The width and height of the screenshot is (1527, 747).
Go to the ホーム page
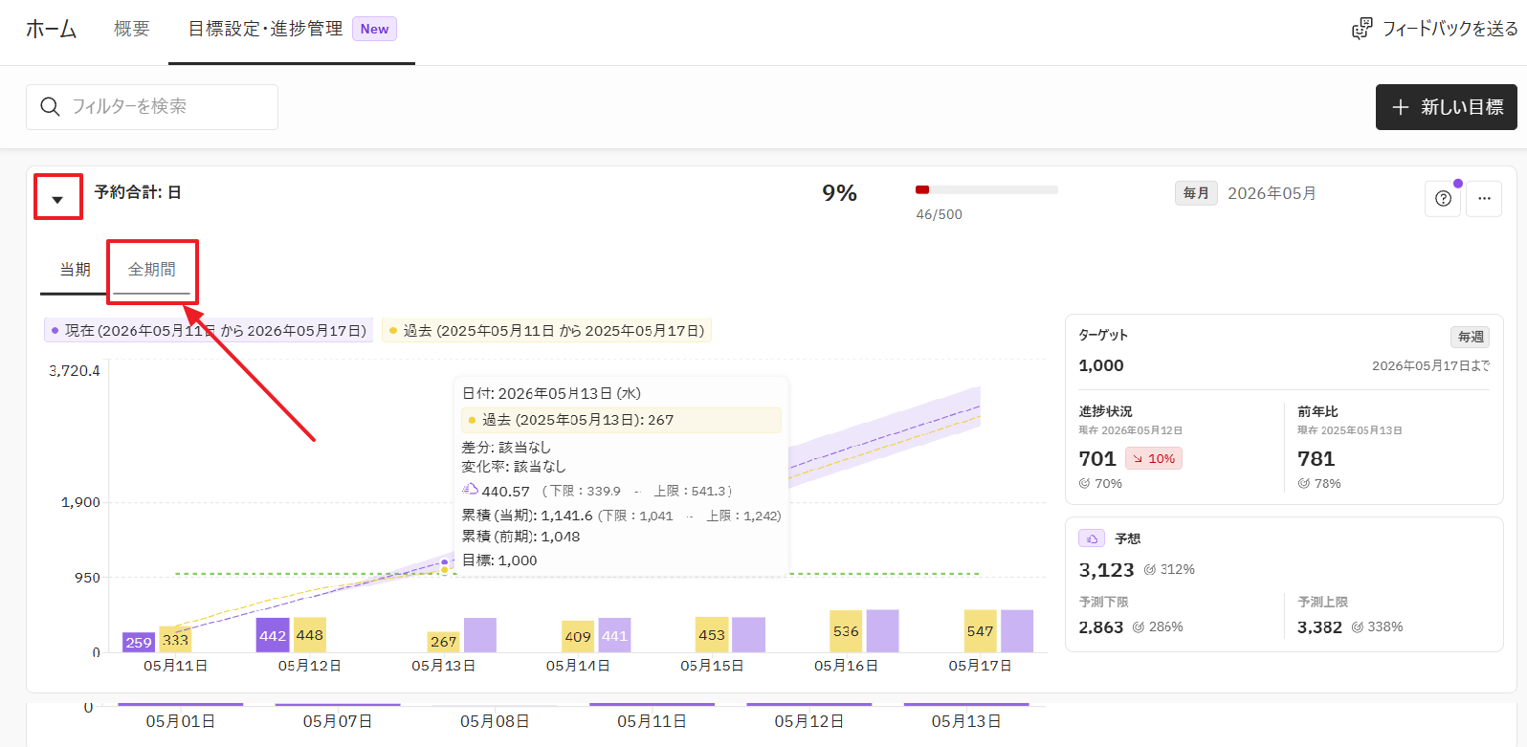click(51, 29)
